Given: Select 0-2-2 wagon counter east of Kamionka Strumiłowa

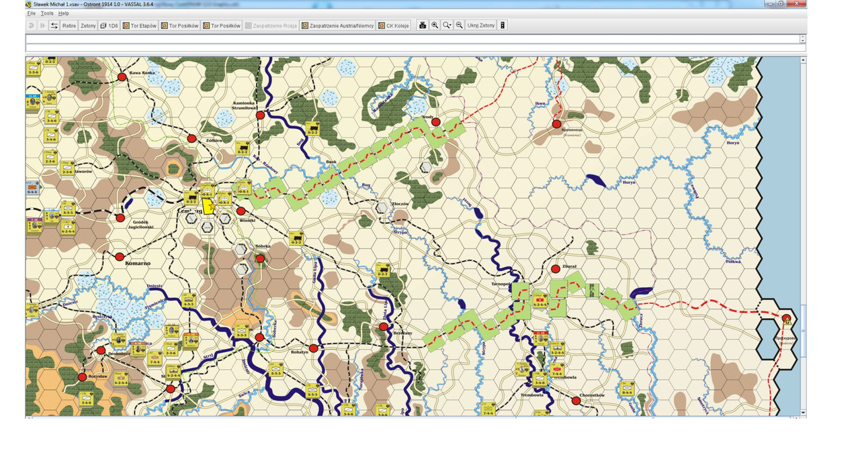Looking at the screenshot, I should pyautogui.click(x=312, y=129).
